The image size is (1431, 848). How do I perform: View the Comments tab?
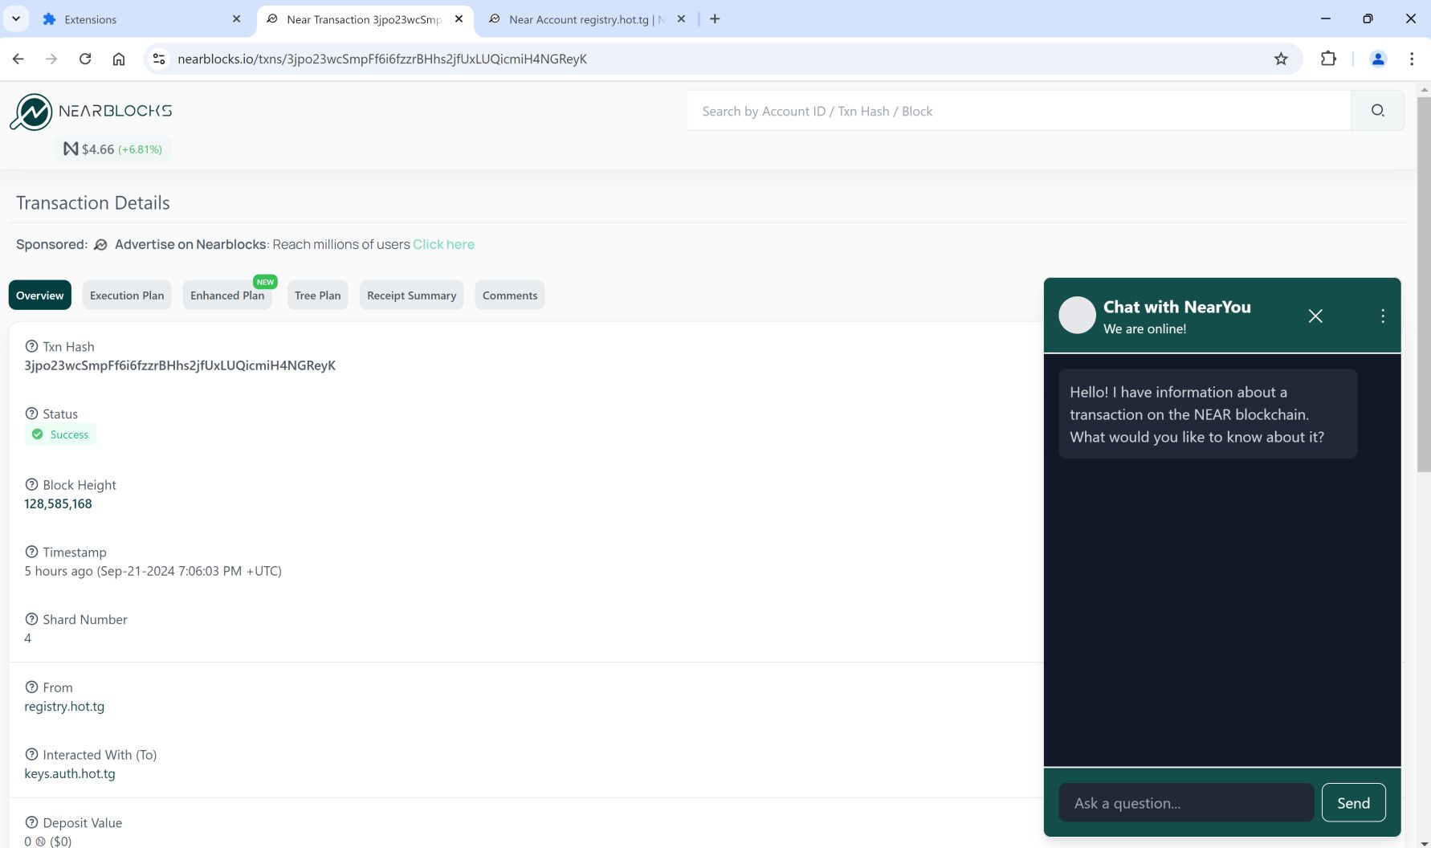click(x=510, y=296)
